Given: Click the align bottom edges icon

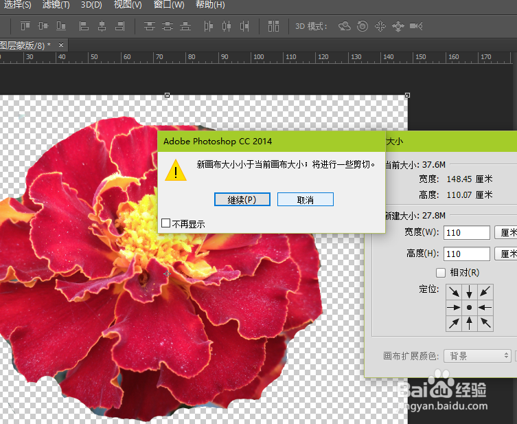Looking at the screenshot, I should [61, 25].
